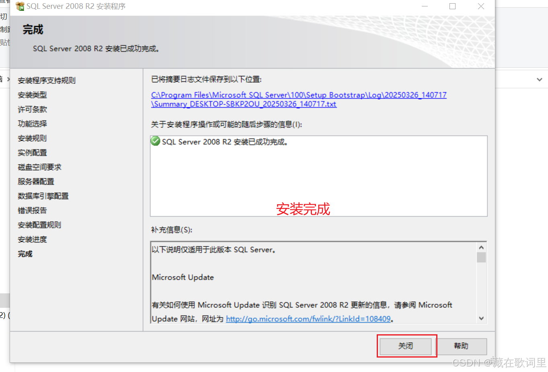This screenshot has height=372, width=548.
Task: Select the 安装进度 step
Action: pos(32,239)
